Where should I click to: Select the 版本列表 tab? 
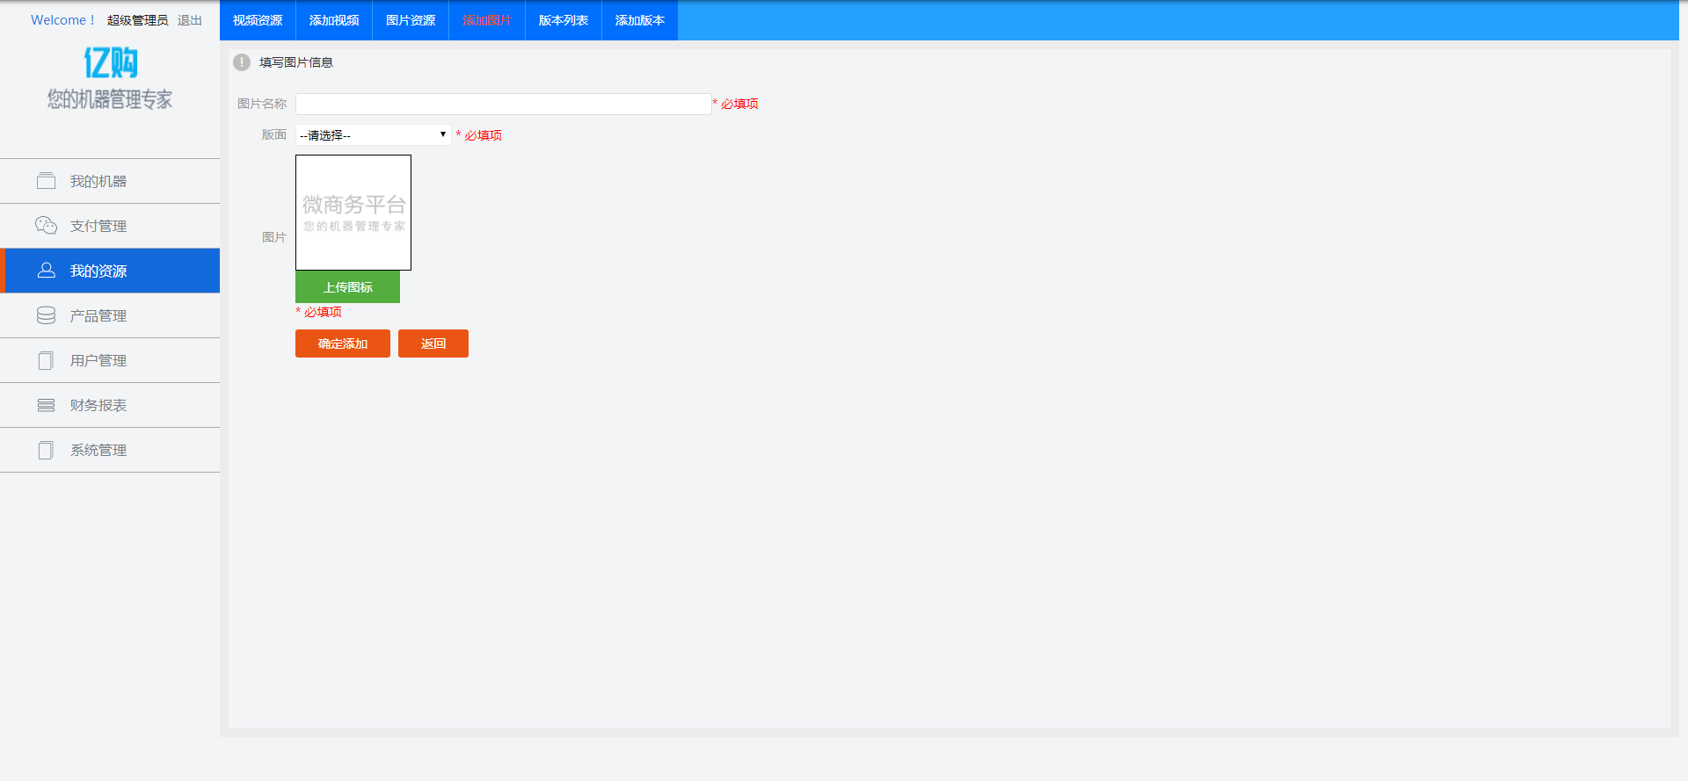tap(564, 20)
